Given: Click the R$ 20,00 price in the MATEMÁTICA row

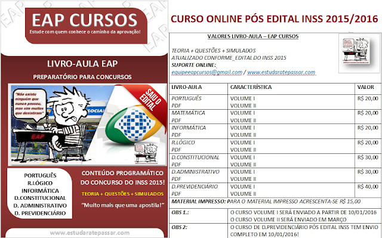Looking at the screenshot, I should (368, 113).
